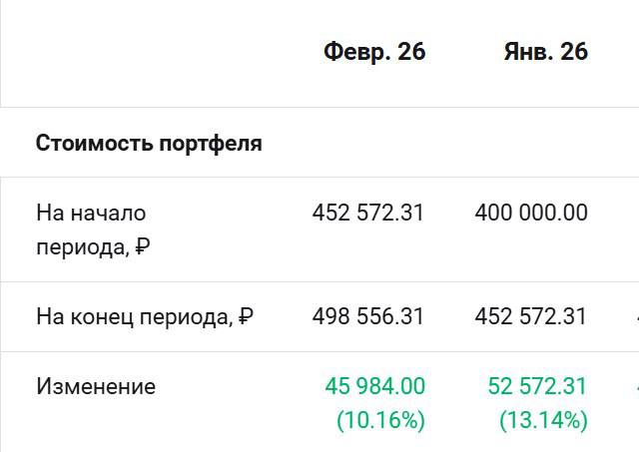Click the green percentage (13.14%)
The width and height of the screenshot is (639, 452).
[x=543, y=421]
